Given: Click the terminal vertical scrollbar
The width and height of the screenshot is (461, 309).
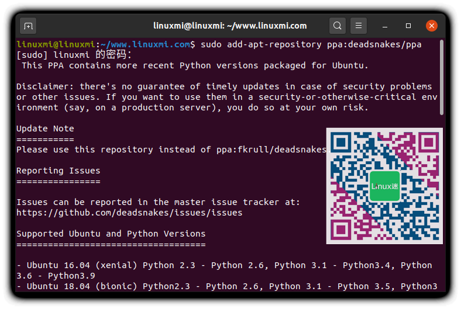Looking at the screenshot, I should (x=441, y=76).
